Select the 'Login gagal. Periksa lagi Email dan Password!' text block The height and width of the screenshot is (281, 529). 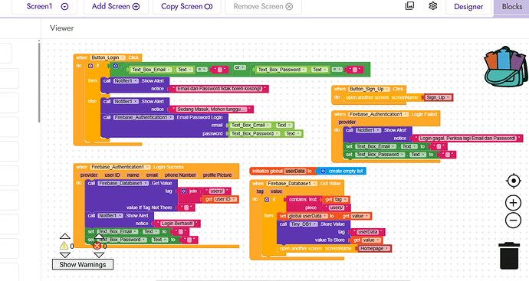coord(467,138)
